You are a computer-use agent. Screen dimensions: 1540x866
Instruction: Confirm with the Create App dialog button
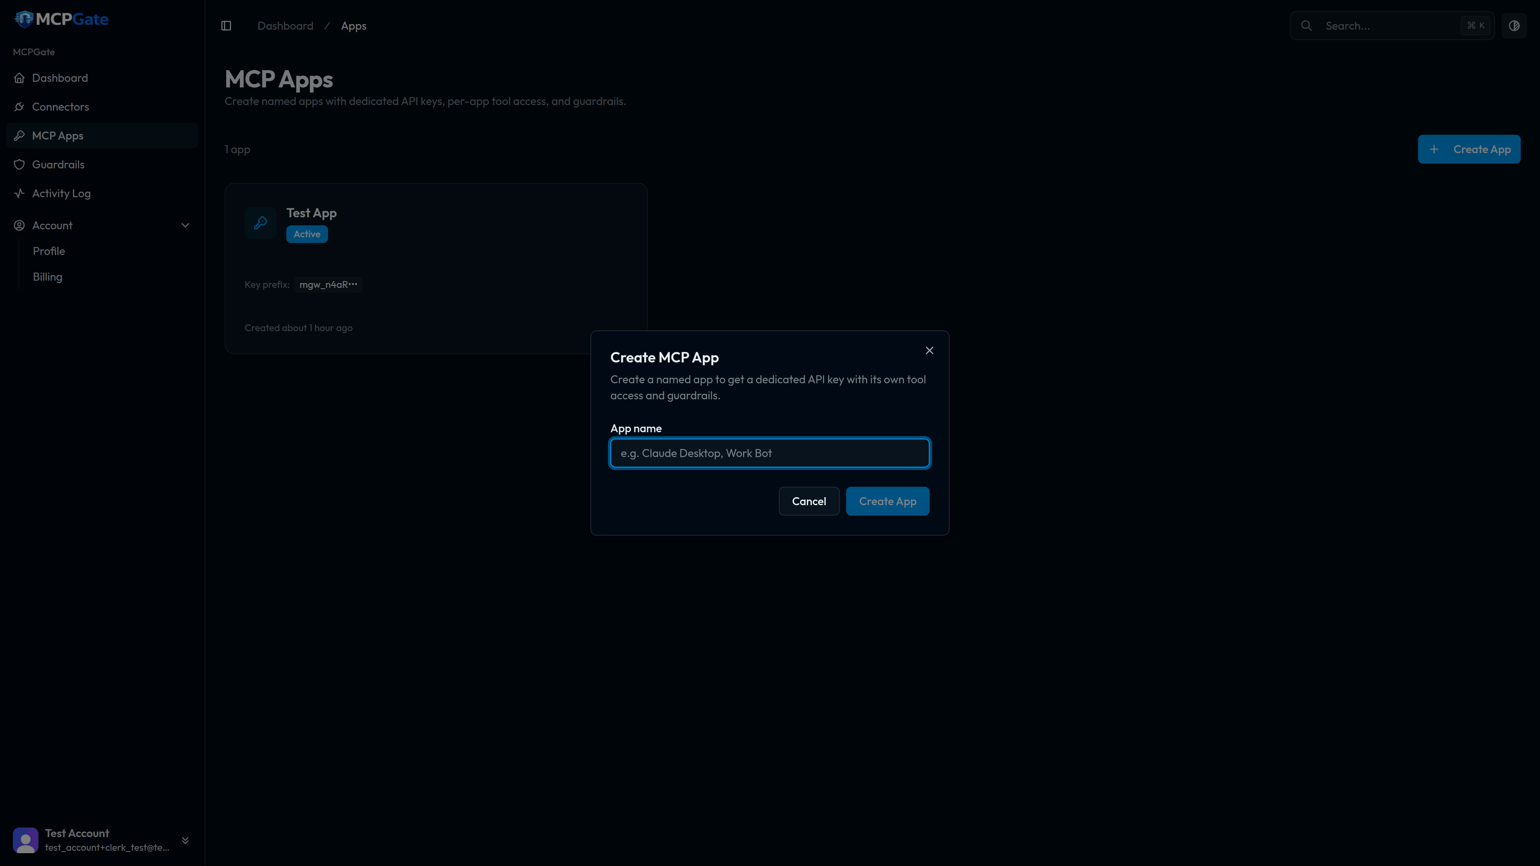[x=887, y=501]
